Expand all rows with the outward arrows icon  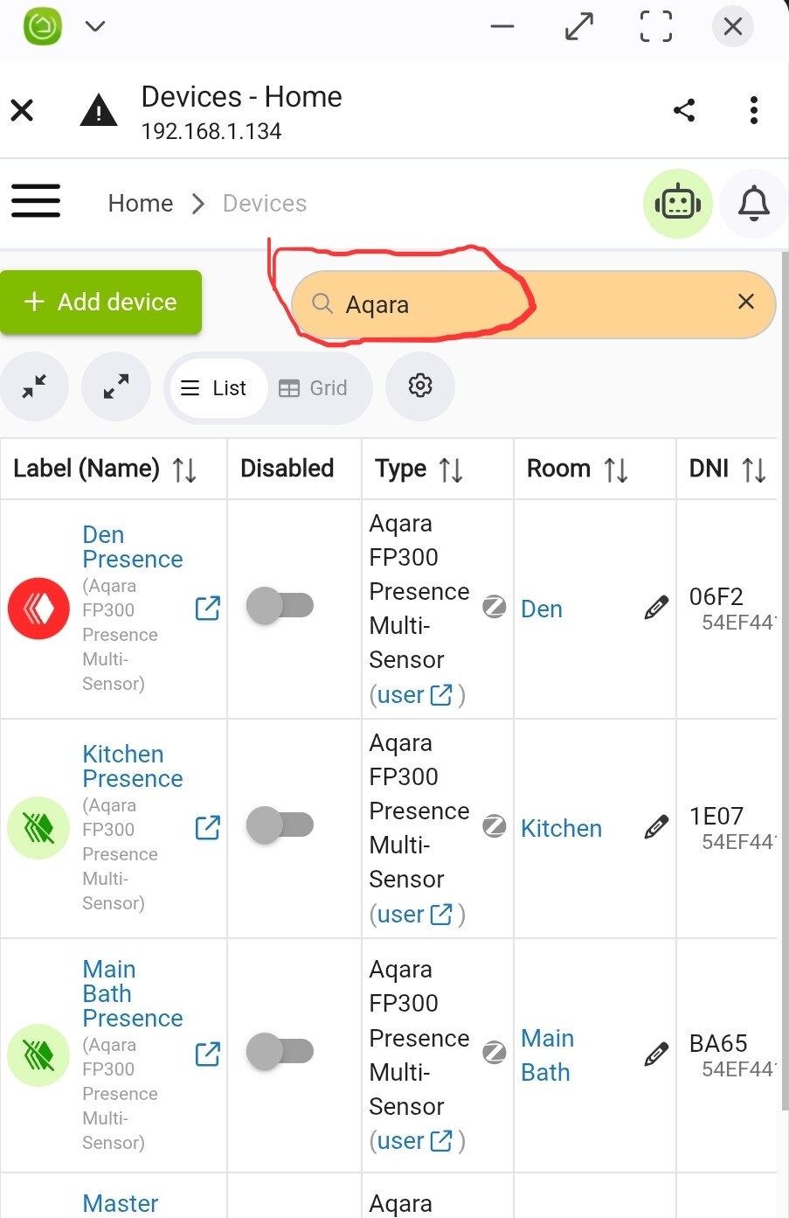[116, 386]
